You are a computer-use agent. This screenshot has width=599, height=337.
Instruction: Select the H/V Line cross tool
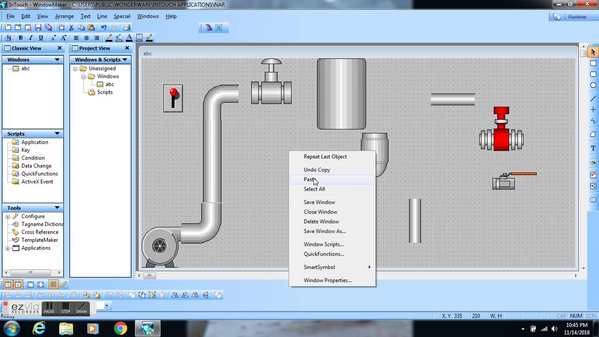[x=593, y=110]
